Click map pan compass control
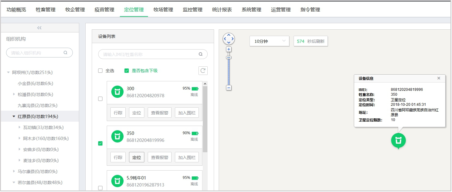 coord(229,39)
